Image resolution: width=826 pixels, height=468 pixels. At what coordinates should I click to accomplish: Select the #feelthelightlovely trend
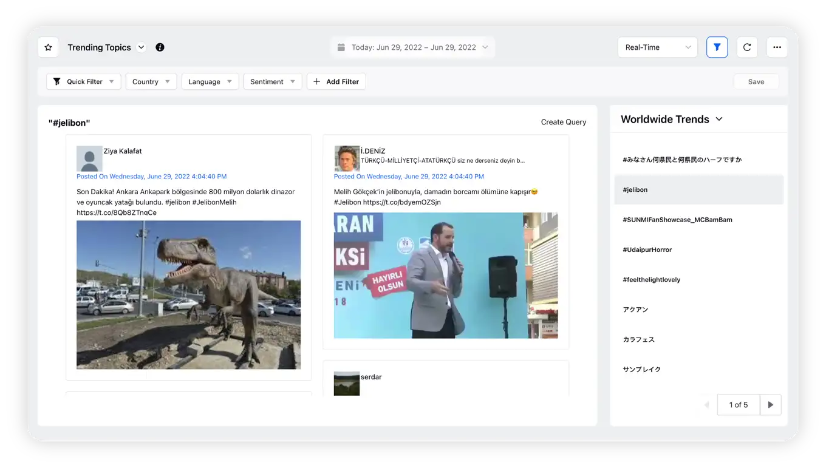699,280
